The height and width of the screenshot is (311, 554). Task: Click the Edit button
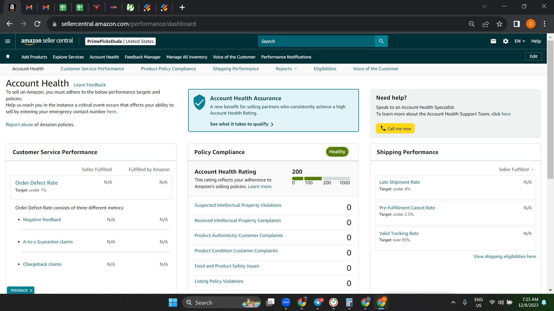click(534, 56)
